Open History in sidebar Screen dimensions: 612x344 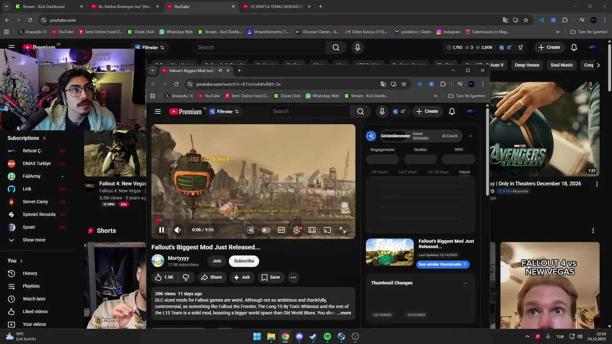tap(30, 273)
